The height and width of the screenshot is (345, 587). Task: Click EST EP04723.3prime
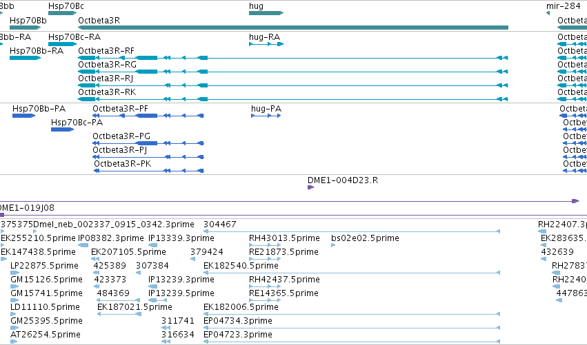pyautogui.click(x=238, y=335)
